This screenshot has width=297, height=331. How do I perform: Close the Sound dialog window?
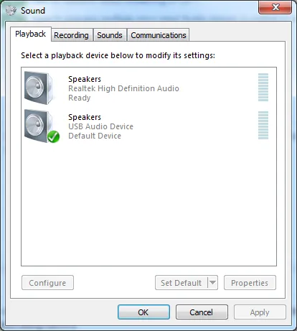275,7
